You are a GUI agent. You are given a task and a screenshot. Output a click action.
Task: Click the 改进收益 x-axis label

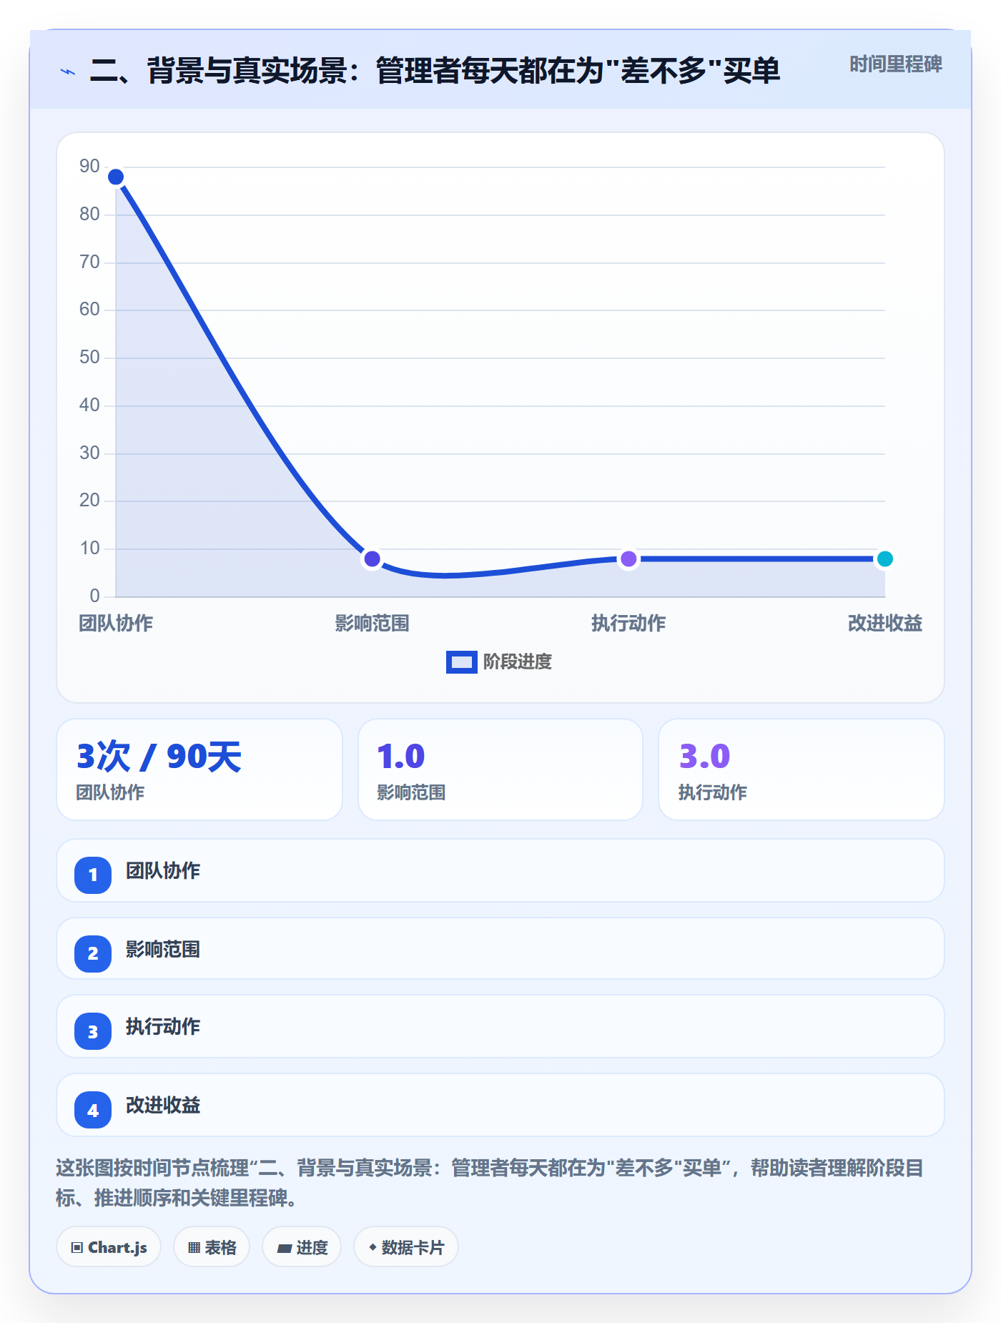point(884,624)
